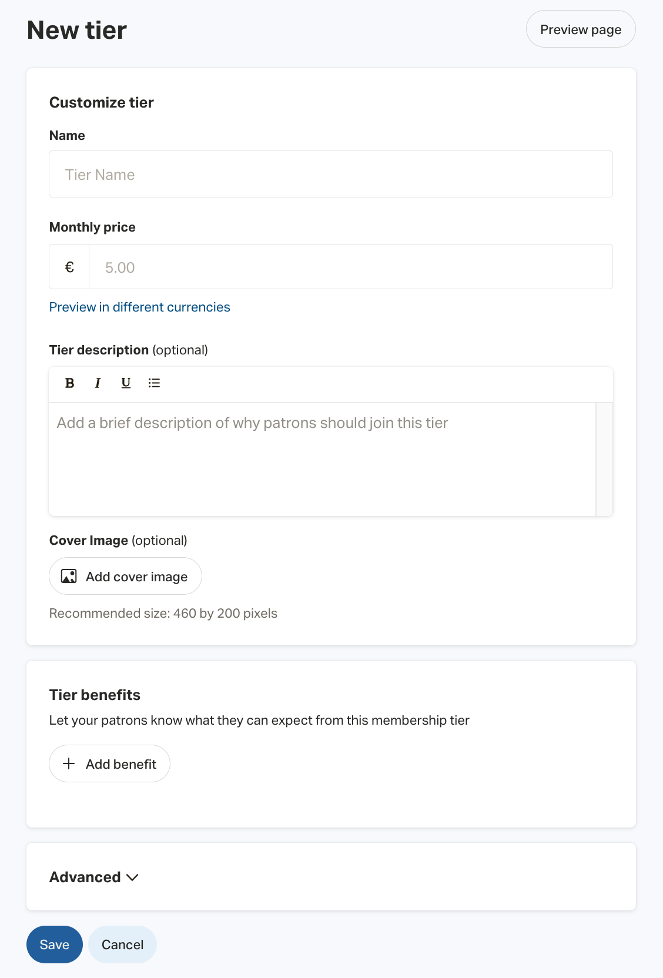Create a bulleted list in the tier description
Screen dimensions: 663x978
point(154,383)
